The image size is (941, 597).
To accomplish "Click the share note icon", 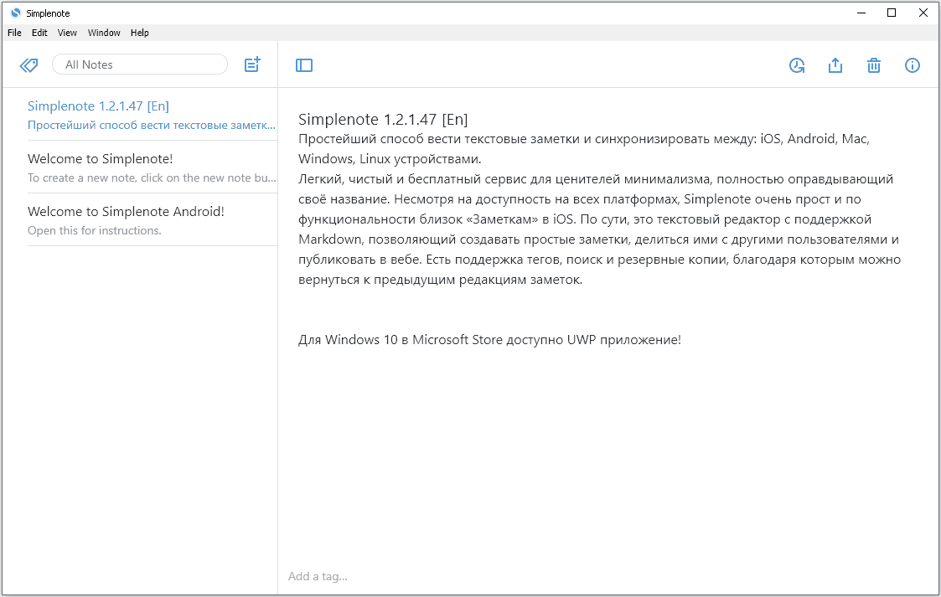I will coord(835,65).
